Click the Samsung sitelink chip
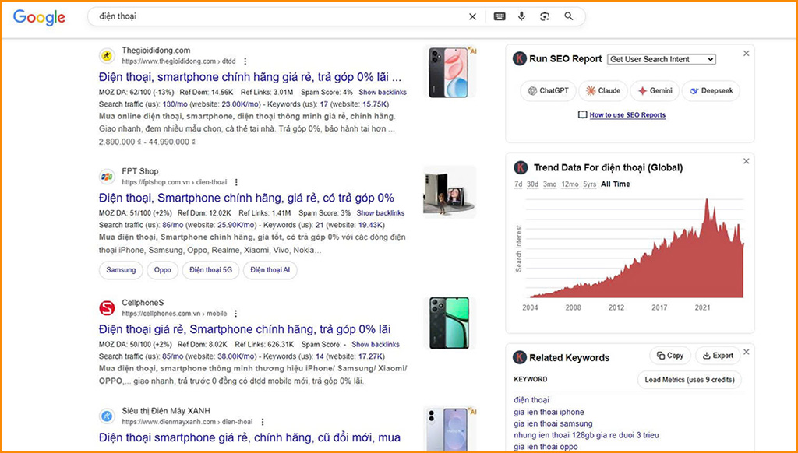The image size is (798, 453). click(121, 270)
